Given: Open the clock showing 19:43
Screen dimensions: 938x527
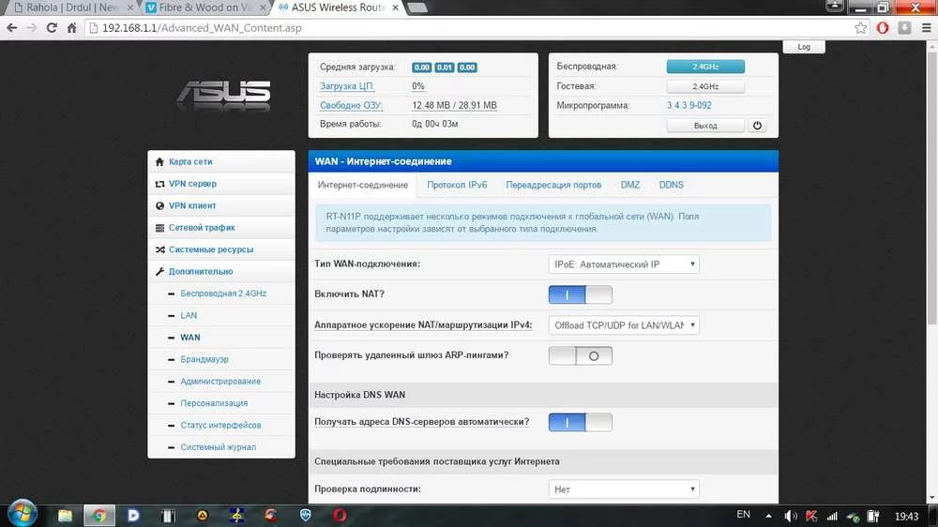Looking at the screenshot, I should [906, 516].
